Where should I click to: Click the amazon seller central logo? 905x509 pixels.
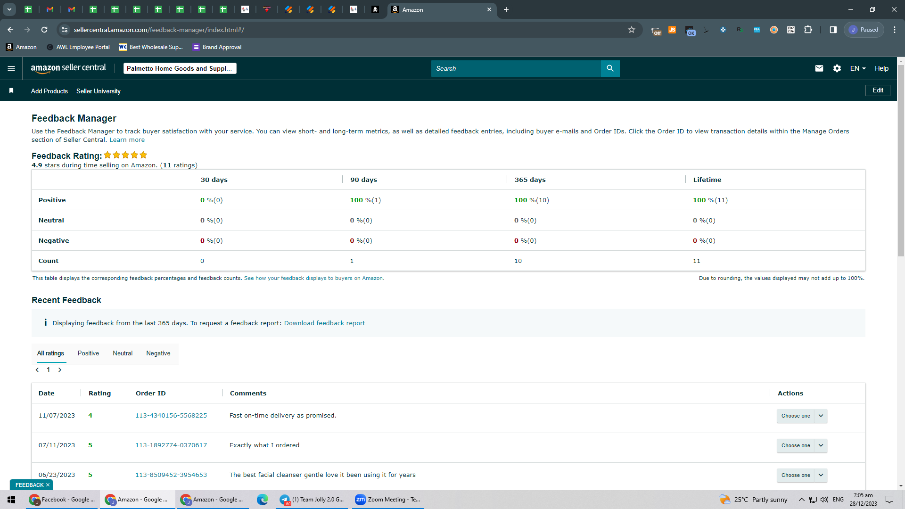pyautogui.click(x=68, y=68)
